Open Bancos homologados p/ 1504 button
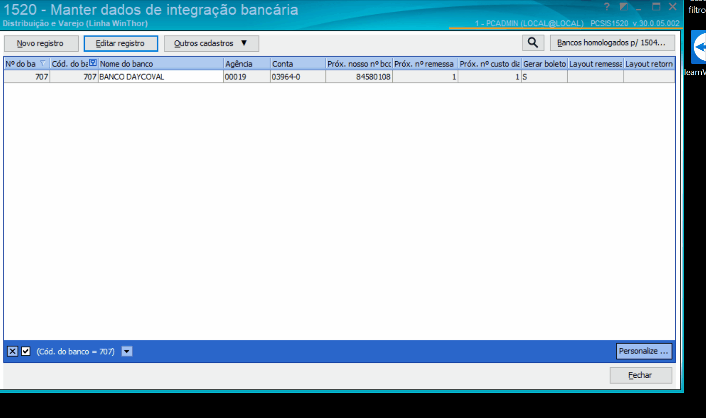Screen dimensions: 706x418 pos(612,43)
